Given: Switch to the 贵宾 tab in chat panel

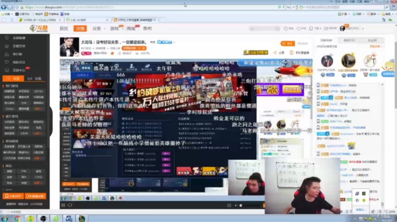Looking at the screenshot, I should coord(349,40).
